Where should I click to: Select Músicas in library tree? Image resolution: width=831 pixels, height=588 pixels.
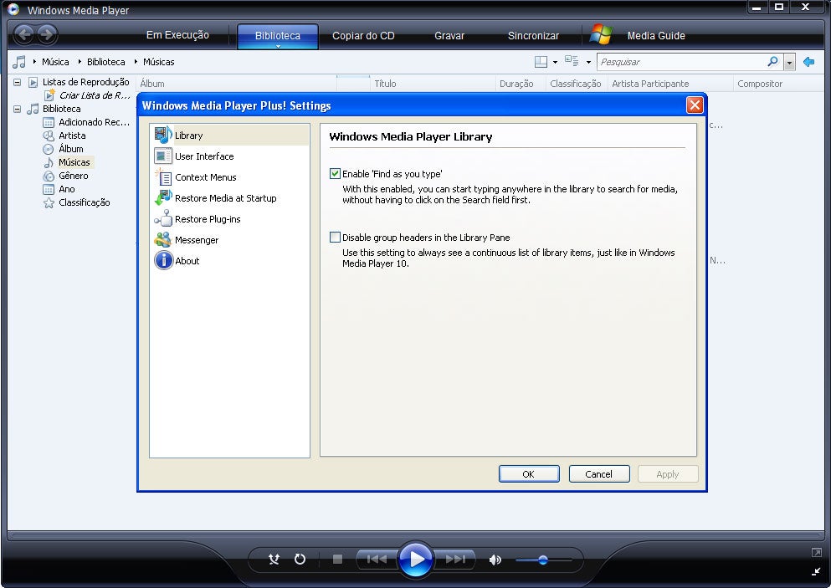click(x=74, y=162)
